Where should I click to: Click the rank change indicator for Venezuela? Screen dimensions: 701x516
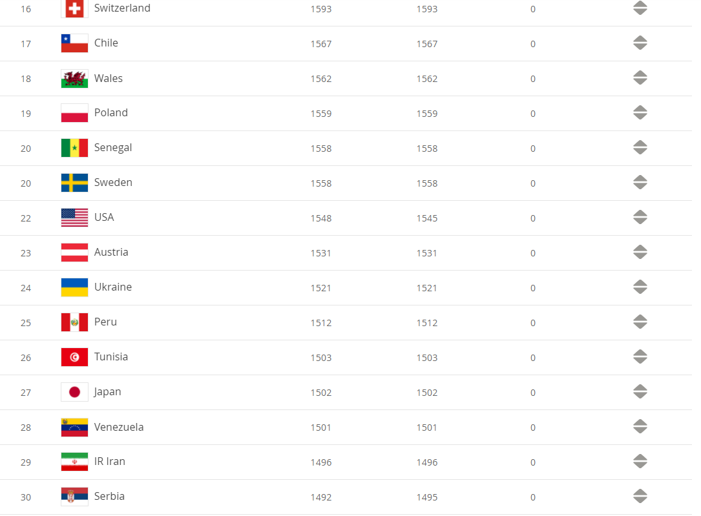(640, 426)
